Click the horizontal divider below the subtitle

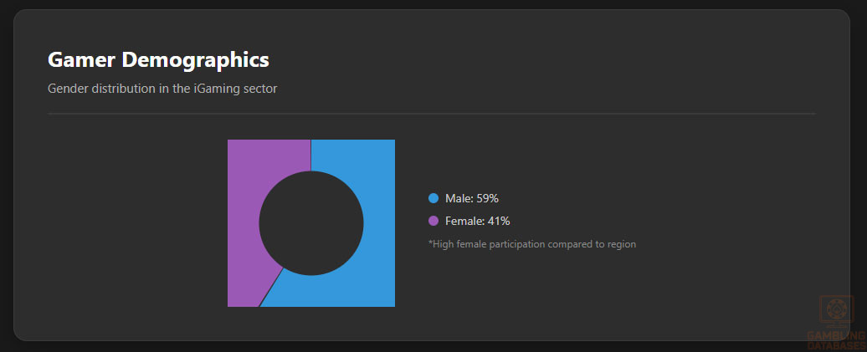431,113
